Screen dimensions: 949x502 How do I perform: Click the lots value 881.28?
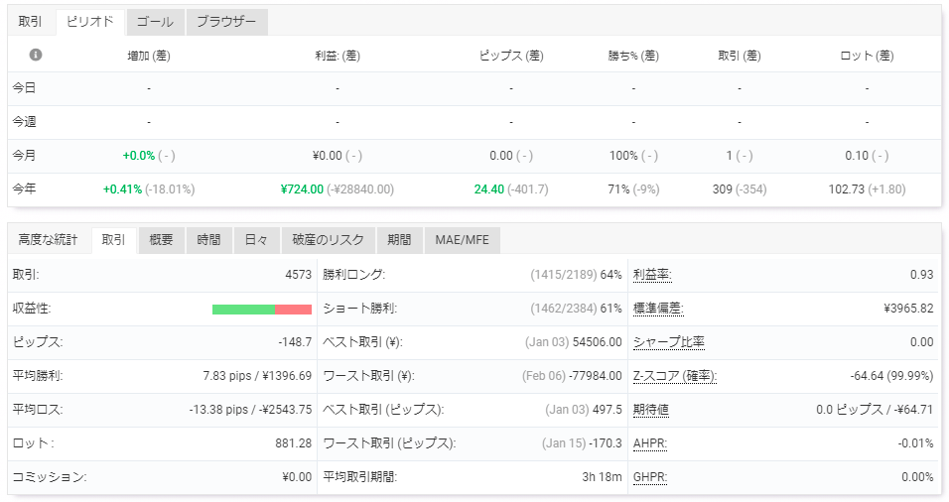pyautogui.click(x=294, y=443)
